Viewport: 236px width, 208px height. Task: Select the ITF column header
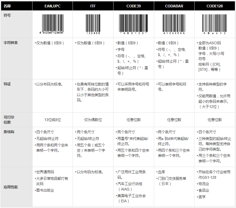click(x=93, y=6)
